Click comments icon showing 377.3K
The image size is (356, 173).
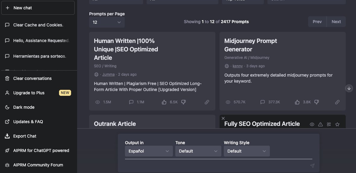click(x=262, y=102)
